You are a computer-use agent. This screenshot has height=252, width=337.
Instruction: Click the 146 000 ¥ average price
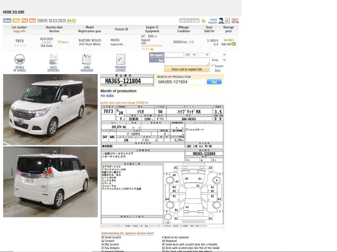(x=229, y=40)
